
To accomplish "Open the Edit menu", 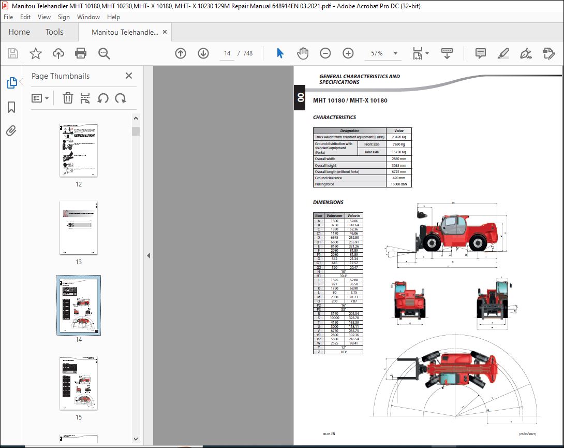I will pyautogui.click(x=25, y=17).
